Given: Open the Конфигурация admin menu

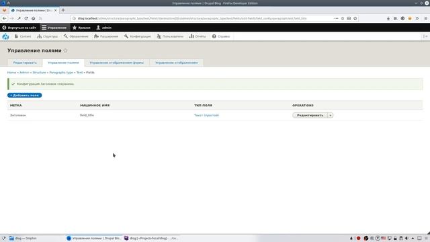Looking at the screenshot, I should [137, 36].
